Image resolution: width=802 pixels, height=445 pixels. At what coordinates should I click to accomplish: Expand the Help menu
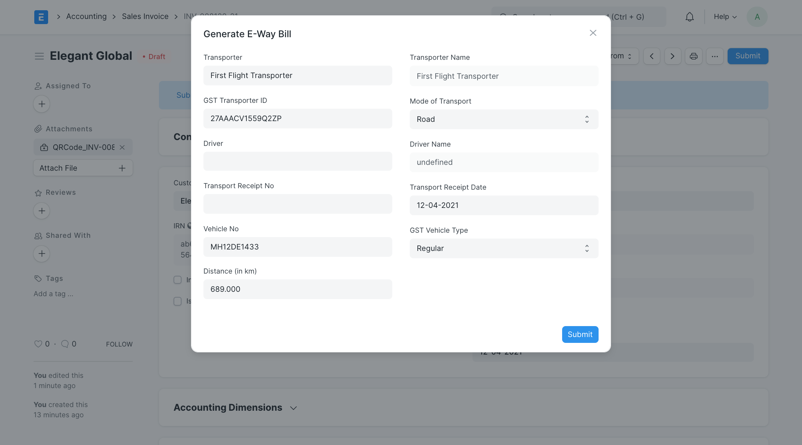tap(725, 17)
